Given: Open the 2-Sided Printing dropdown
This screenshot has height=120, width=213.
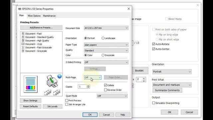Looking at the screenshot, I should (x=106, y=62).
